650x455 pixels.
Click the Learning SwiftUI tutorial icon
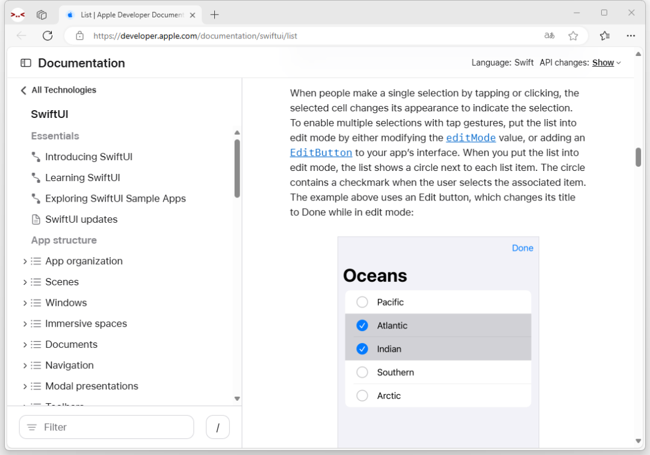click(36, 178)
